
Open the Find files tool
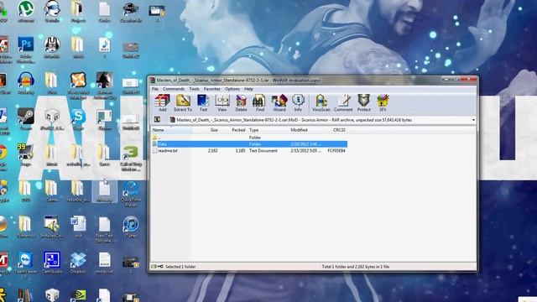pyautogui.click(x=260, y=103)
